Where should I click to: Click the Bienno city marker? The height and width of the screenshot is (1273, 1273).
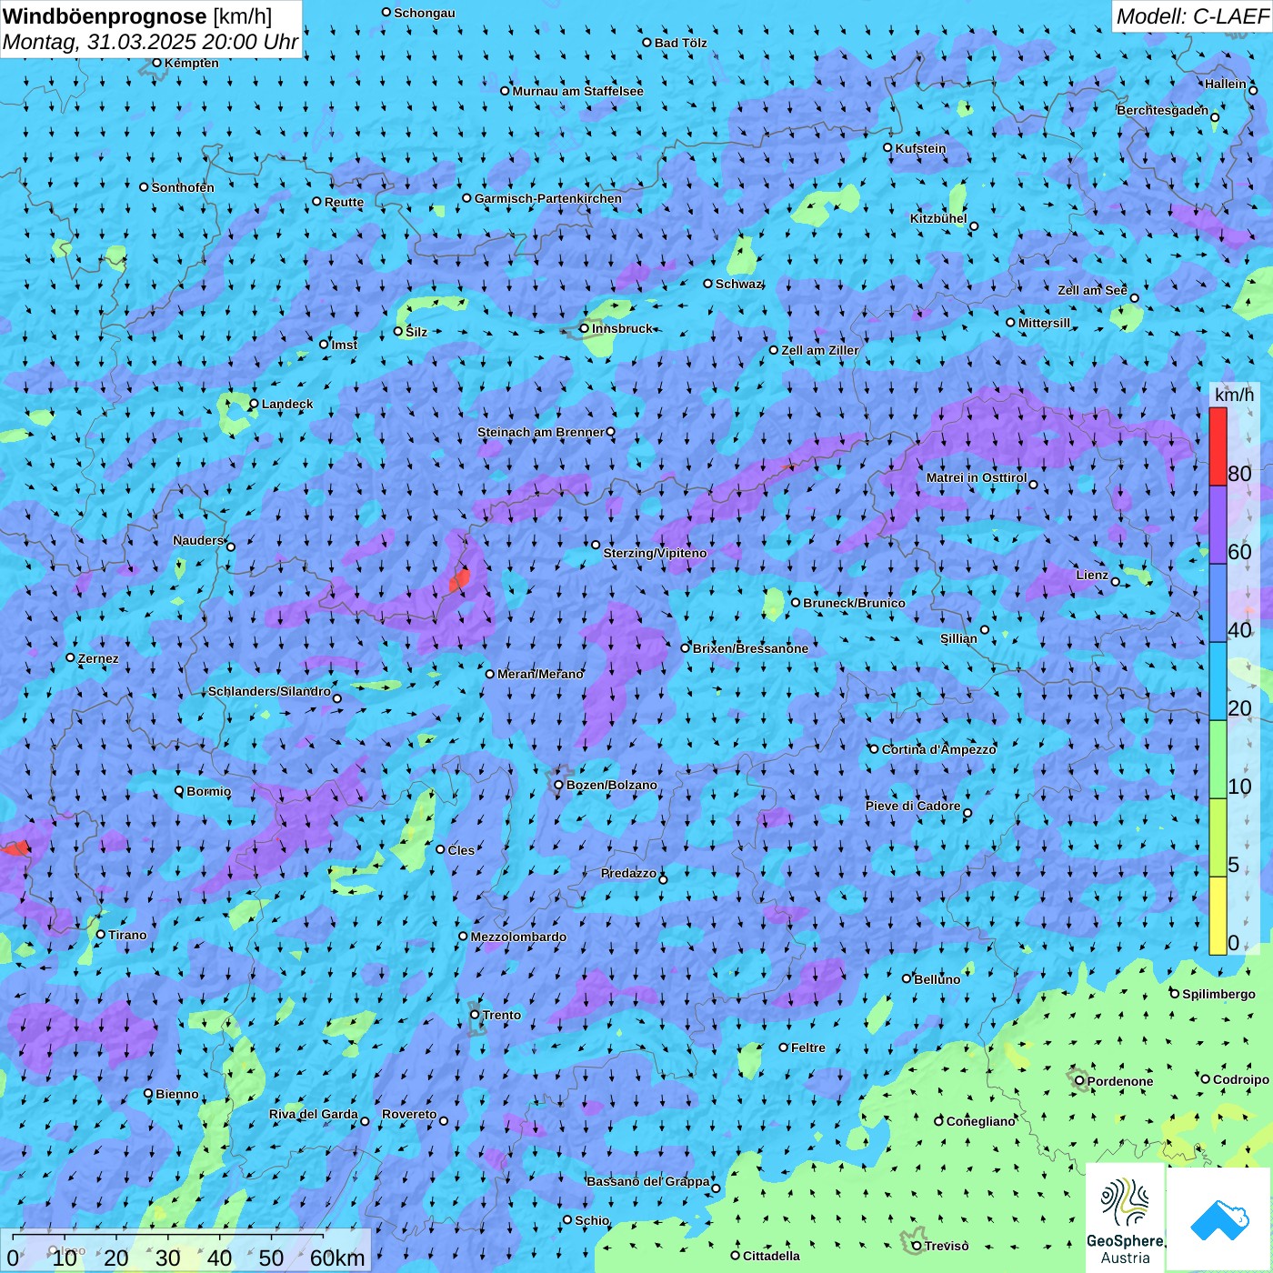pyautogui.click(x=148, y=1094)
